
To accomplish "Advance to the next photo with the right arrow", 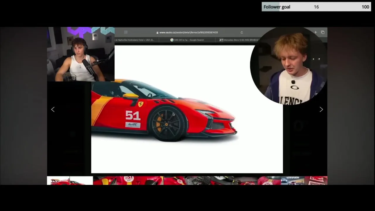I will coord(321,109).
